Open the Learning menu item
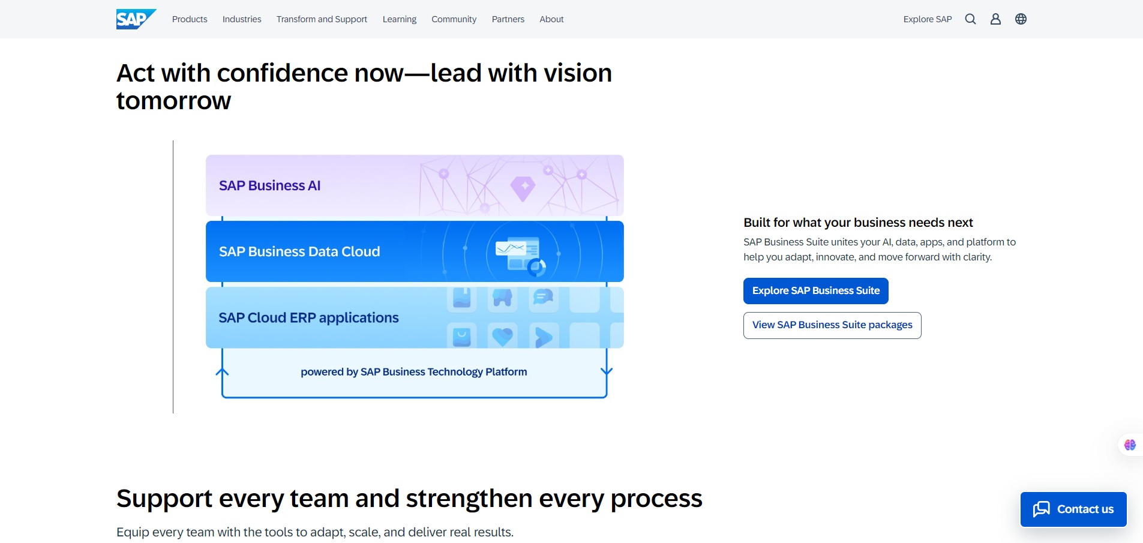Screen dimensions: 1143x543 pyautogui.click(x=400, y=19)
